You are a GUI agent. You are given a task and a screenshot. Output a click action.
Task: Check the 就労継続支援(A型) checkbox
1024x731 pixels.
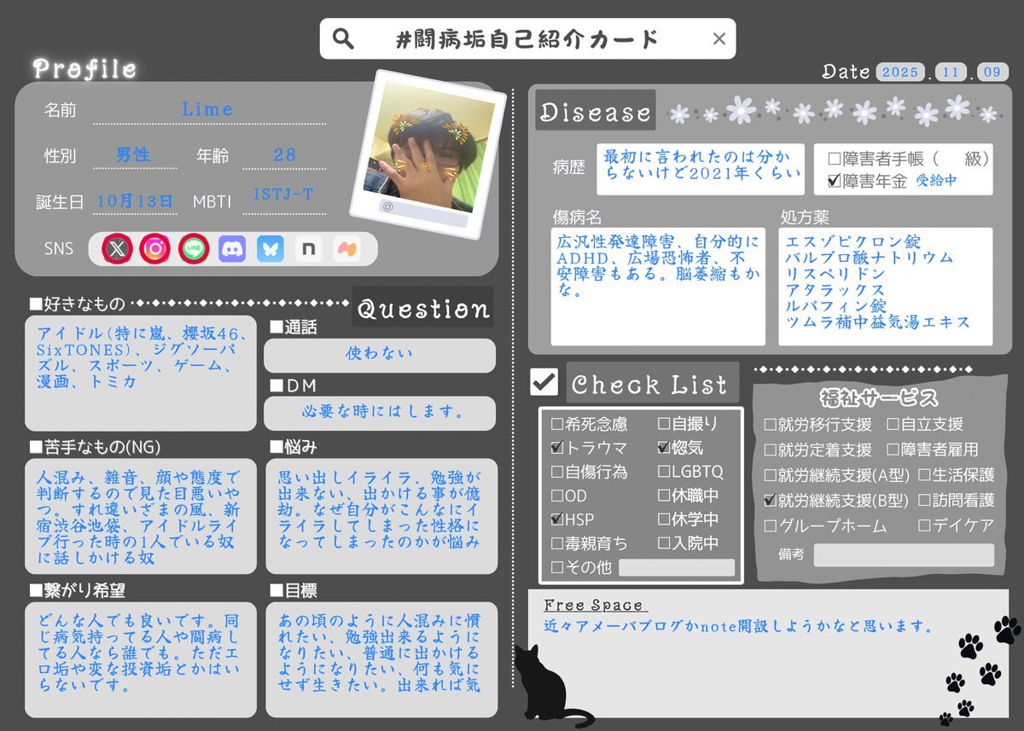[x=770, y=475]
